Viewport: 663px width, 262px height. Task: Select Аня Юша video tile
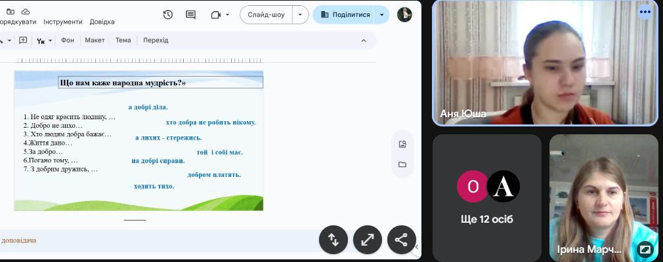[545, 62]
